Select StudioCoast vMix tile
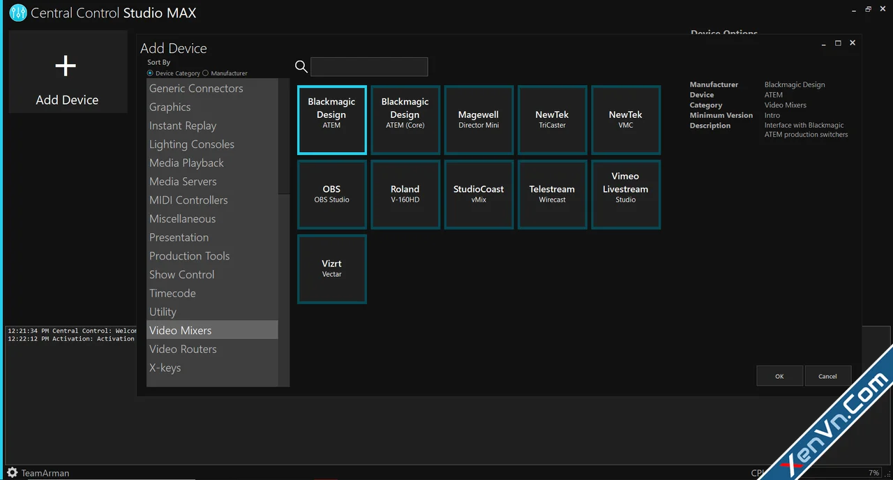893x480 pixels. click(x=479, y=195)
